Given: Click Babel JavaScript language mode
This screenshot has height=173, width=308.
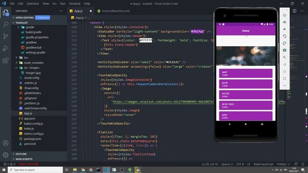Looking at the screenshot, I should (x=263, y=164).
